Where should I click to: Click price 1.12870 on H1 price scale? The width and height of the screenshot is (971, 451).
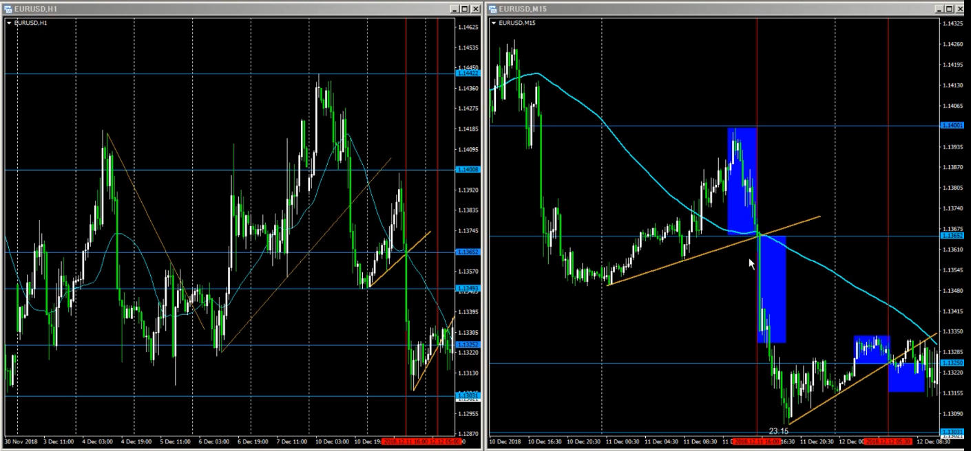pyautogui.click(x=468, y=434)
